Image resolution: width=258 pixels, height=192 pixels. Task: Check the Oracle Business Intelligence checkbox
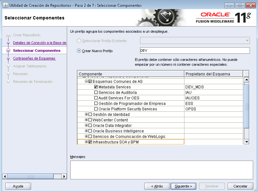pyautogui.click(x=90, y=131)
